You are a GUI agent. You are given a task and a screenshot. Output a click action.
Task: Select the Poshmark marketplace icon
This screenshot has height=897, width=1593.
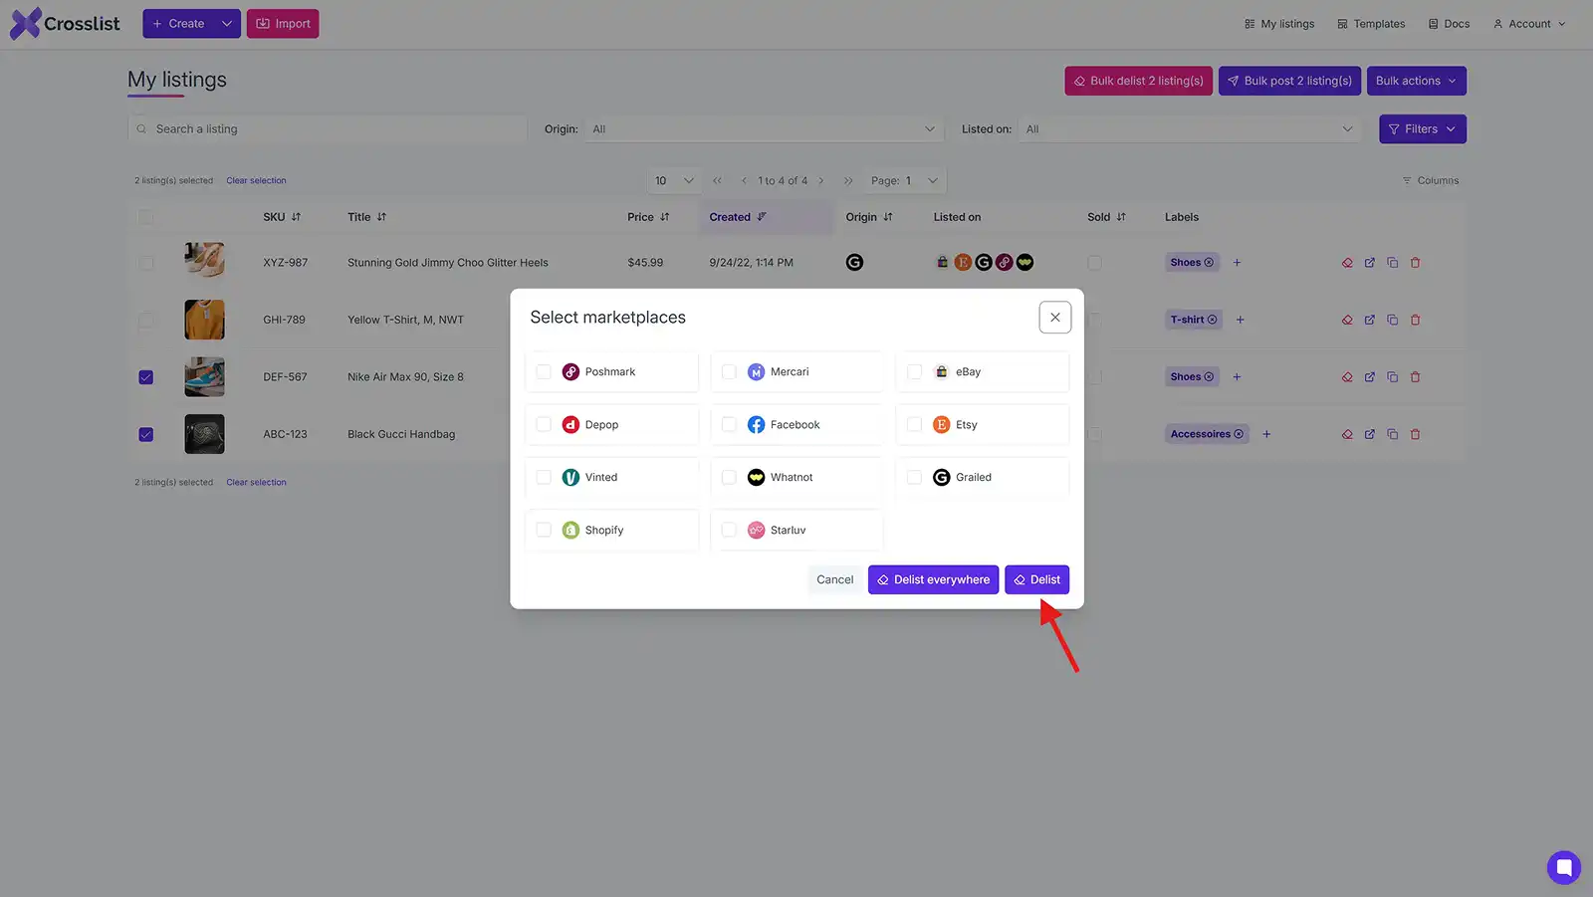coord(570,371)
